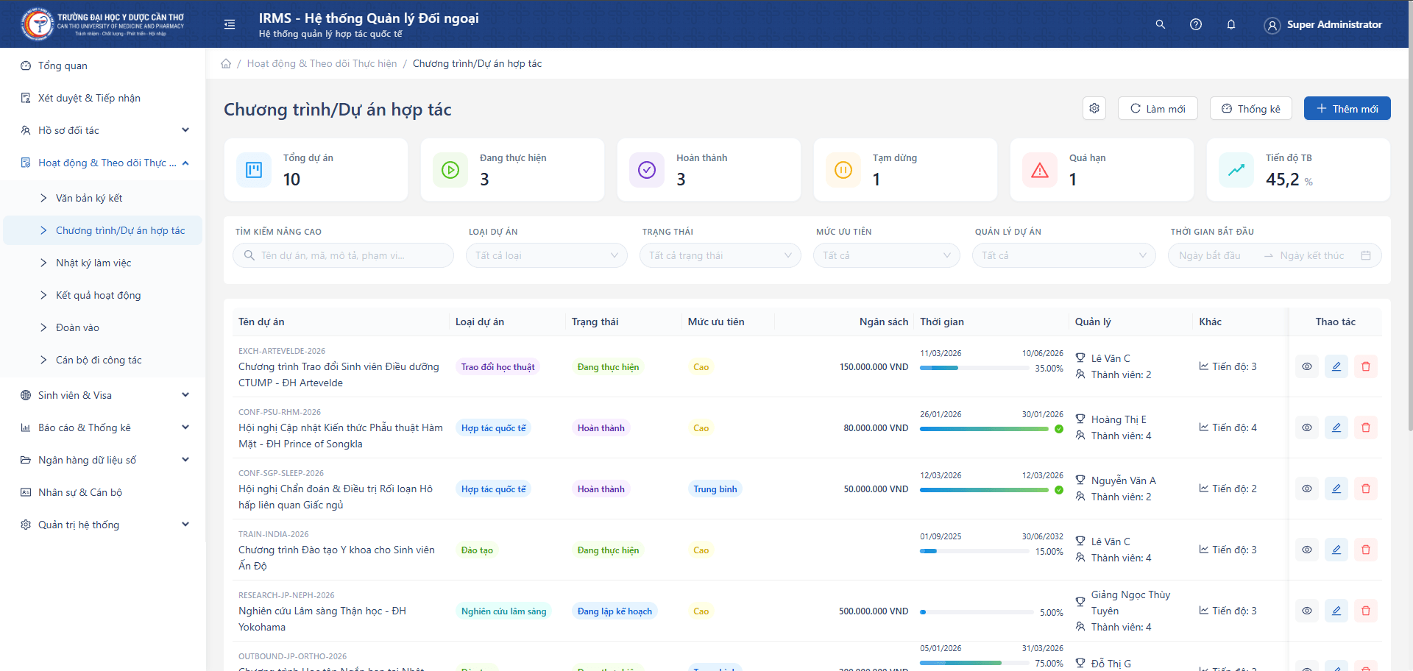The height and width of the screenshot is (671, 1413).
Task: Click the Thêm mới button
Action: (x=1347, y=108)
